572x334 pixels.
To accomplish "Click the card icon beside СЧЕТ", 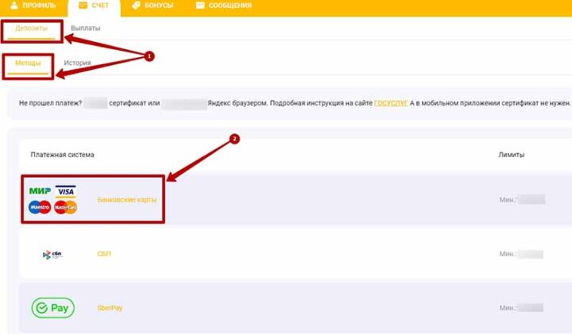I will tap(83, 6).
